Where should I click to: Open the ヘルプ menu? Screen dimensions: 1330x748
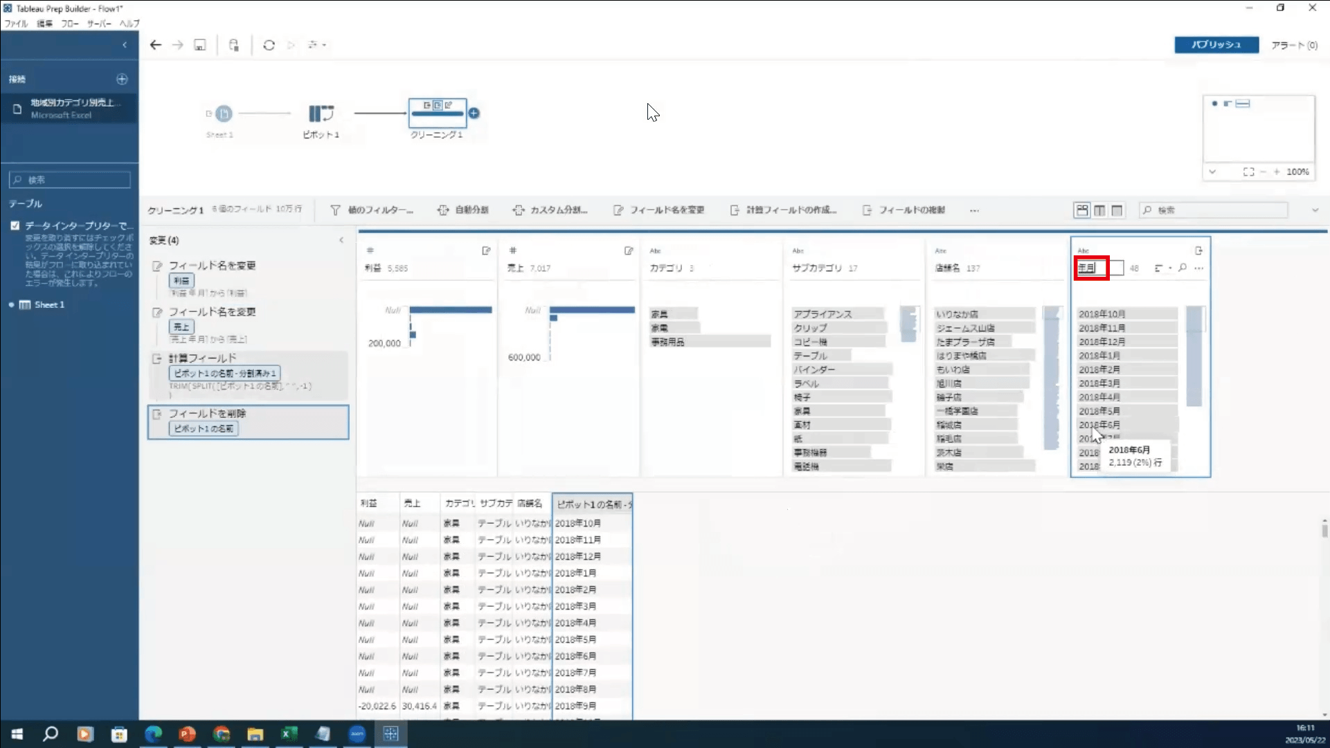coord(129,24)
